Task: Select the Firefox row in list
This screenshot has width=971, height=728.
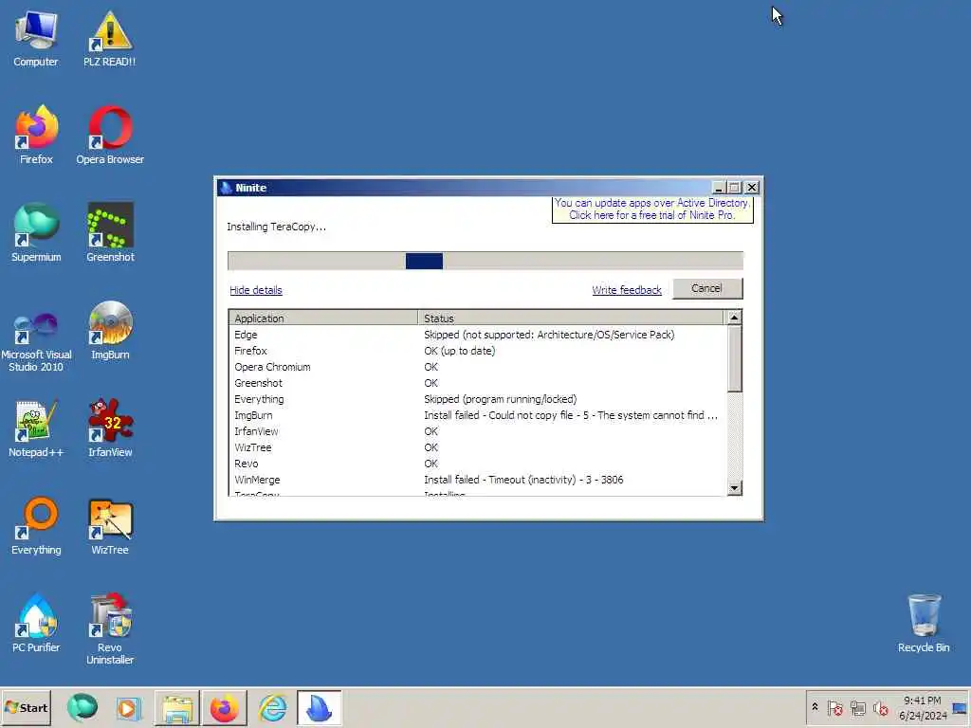Action: click(x=478, y=351)
